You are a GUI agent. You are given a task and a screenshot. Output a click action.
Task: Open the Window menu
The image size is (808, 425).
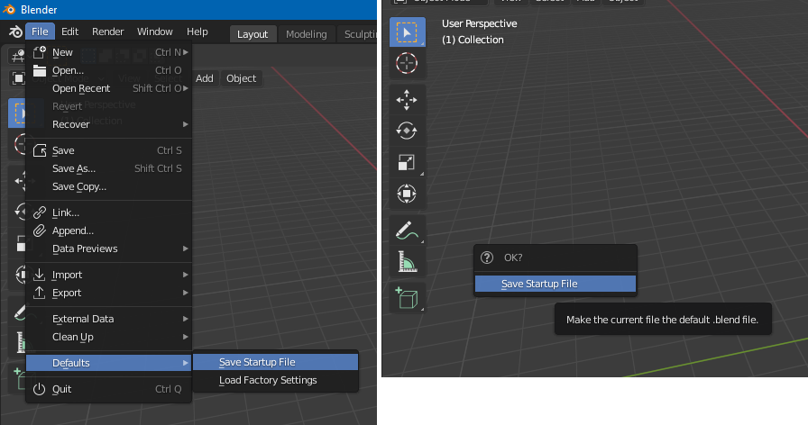tap(154, 32)
